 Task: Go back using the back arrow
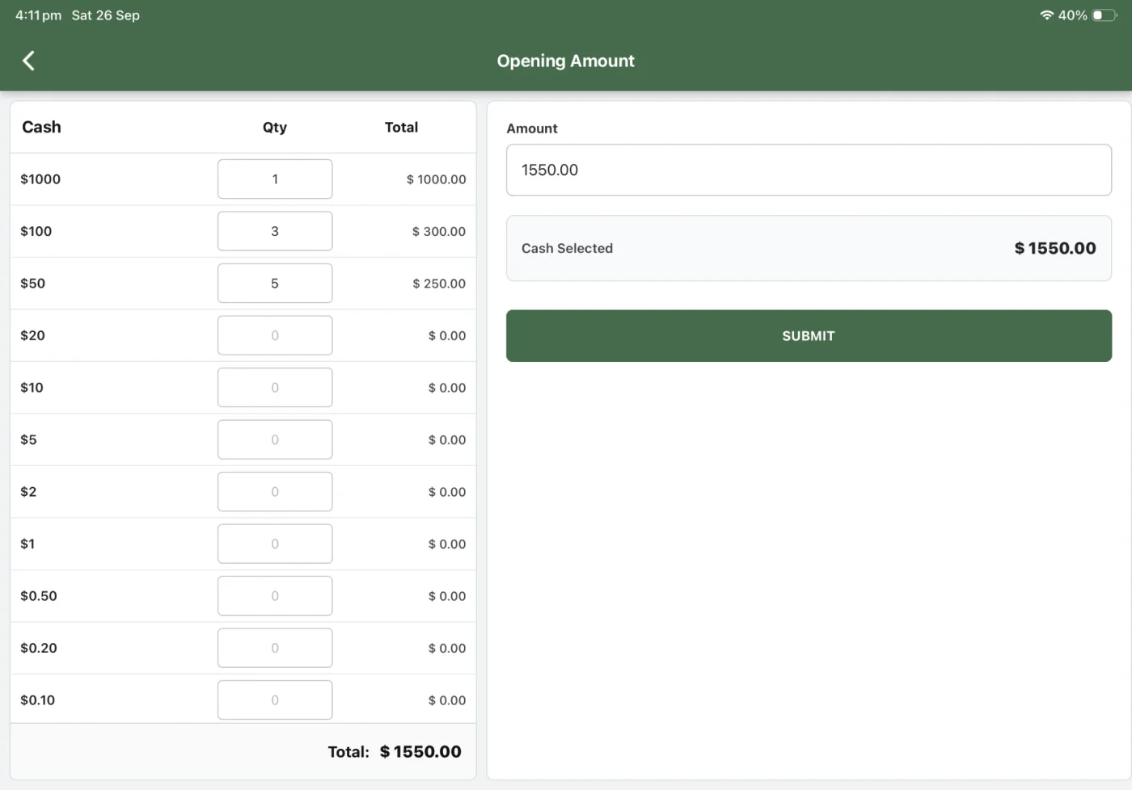pyautogui.click(x=28, y=61)
